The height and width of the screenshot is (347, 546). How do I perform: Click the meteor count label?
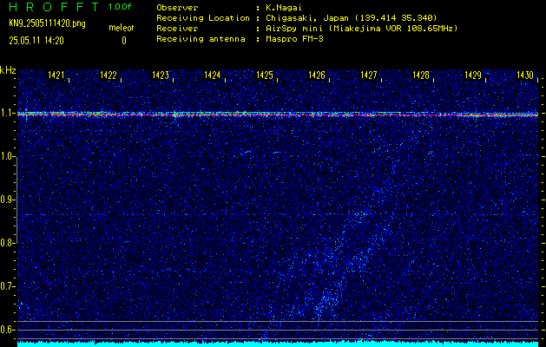click(x=122, y=28)
